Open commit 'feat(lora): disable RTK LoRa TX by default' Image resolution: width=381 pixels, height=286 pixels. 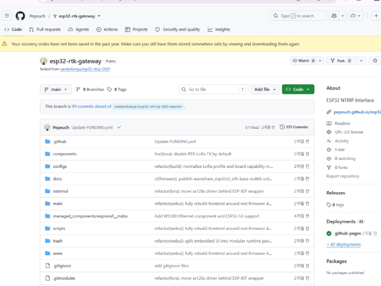point(193,154)
